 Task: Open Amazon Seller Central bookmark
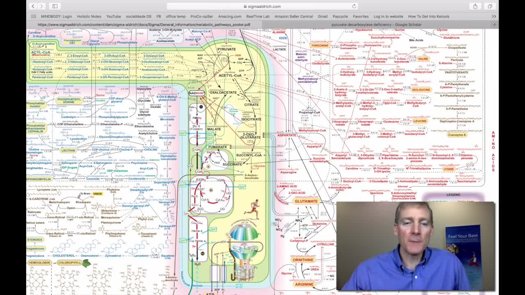[294, 16]
